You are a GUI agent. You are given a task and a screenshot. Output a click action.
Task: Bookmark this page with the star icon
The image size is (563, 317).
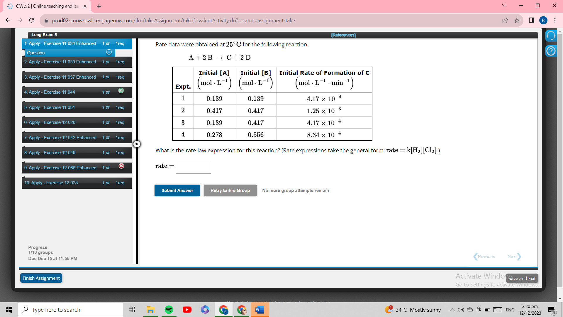(517, 20)
